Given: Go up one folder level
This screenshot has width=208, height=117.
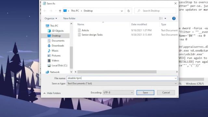Looking at the screenshot, I should [60, 11].
